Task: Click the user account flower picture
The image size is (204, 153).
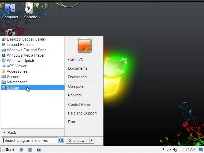Action: pyautogui.click(x=84, y=46)
